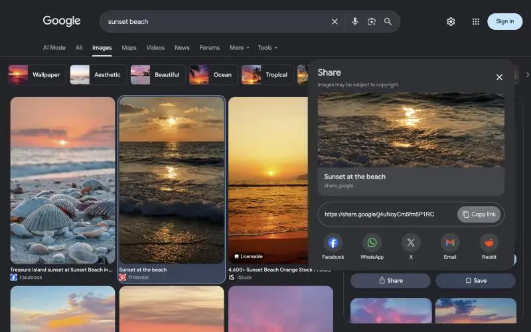
Task: Click the magnifier search icon
Action: pos(388,22)
